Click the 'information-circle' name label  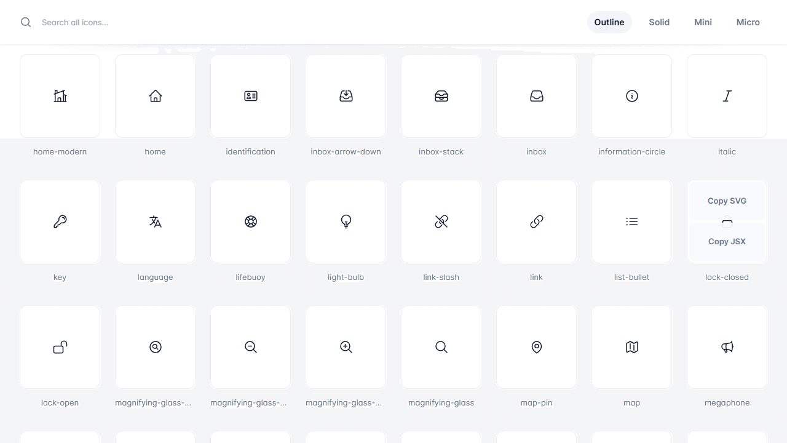[631, 152]
